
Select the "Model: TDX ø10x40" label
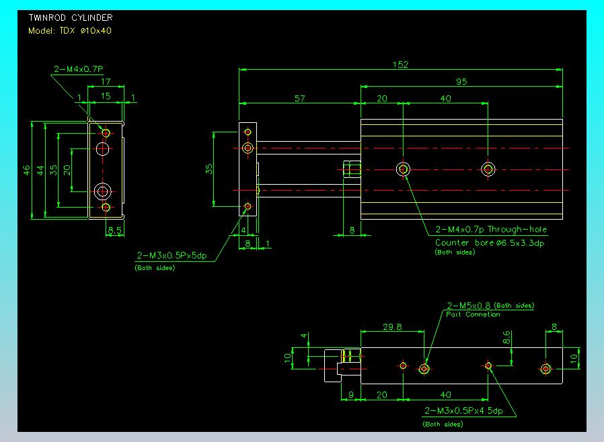tap(70, 31)
